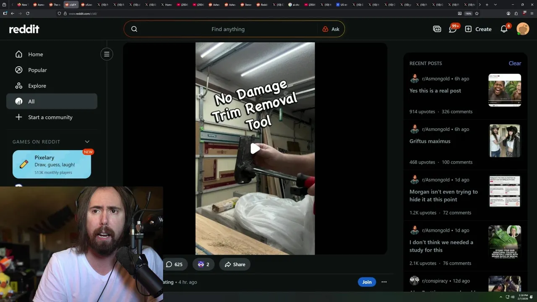Image resolution: width=537 pixels, height=302 pixels.
Task: Click the r/conspiracy avatar icon
Action: pyautogui.click(x=414, y=281)
